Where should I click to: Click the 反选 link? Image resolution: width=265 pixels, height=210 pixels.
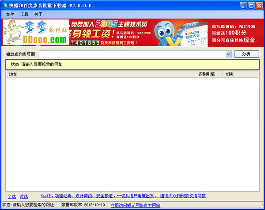24,196
